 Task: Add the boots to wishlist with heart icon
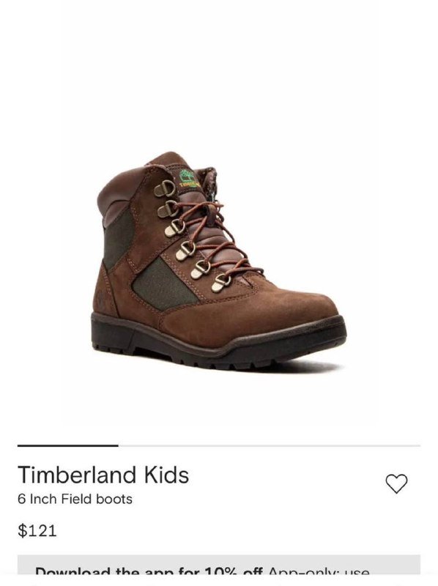pyautogui.click(x=396, y=483)
